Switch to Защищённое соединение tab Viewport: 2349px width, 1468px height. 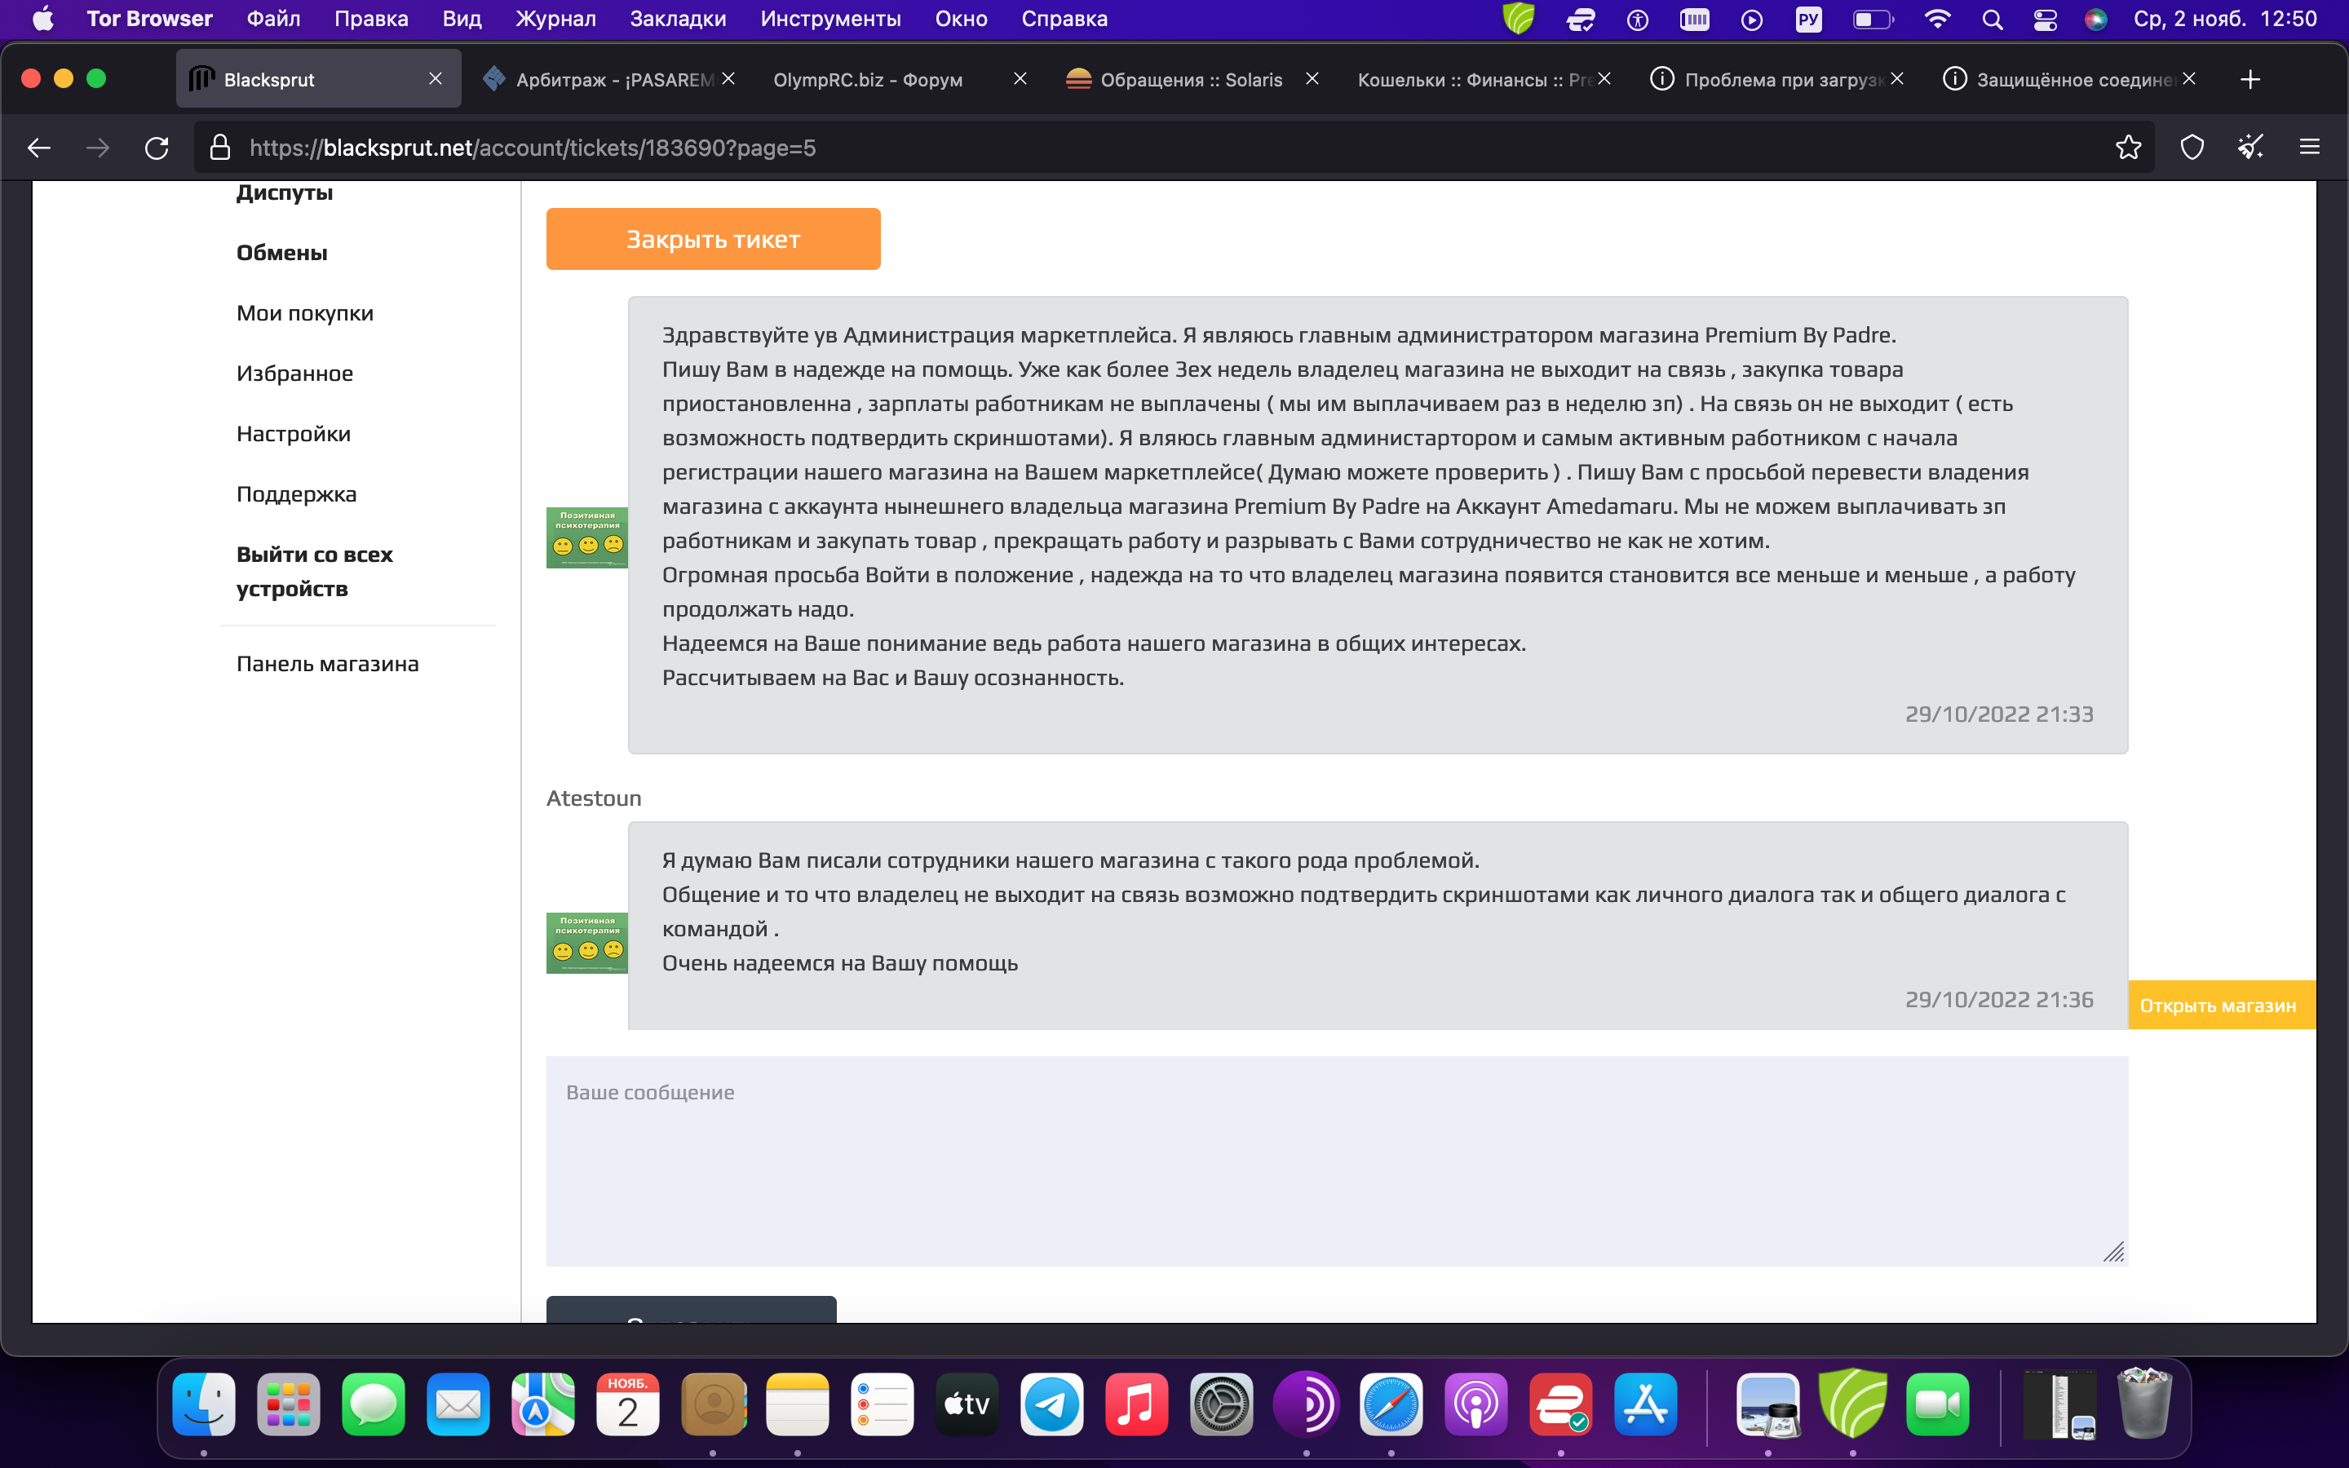click(2068, 80)
